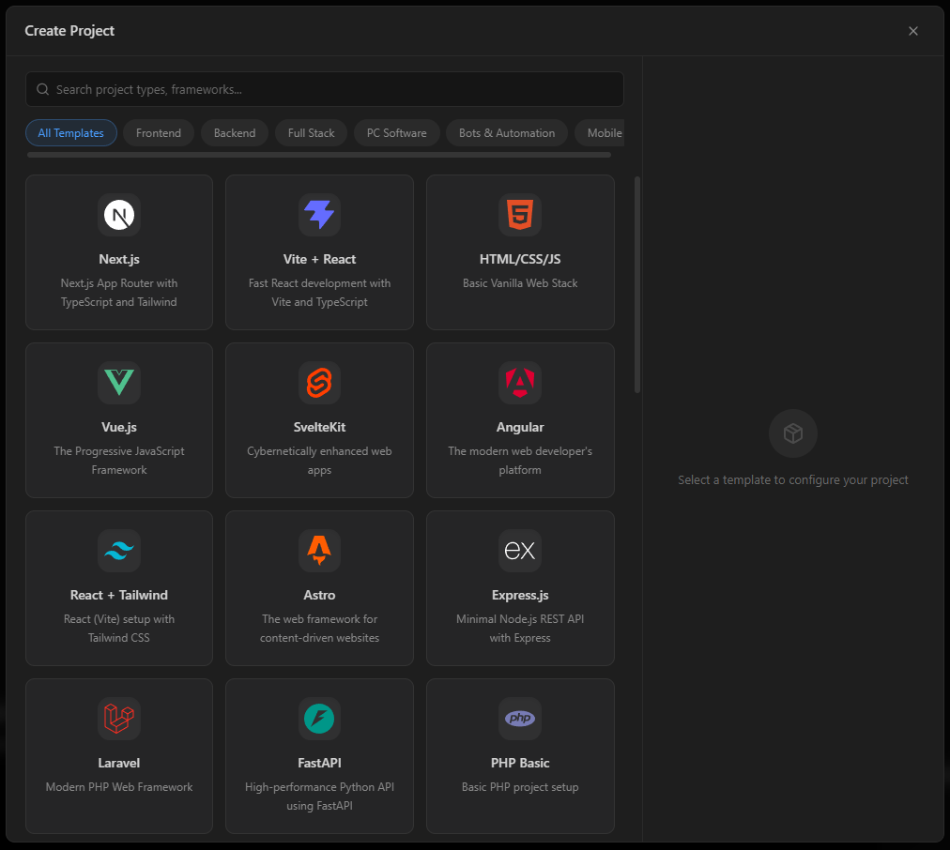The width and height of the screenshot is (950, 850).
Task: Click 'Cybernetically enhanced web apps' description
Action: (x=319, y=460)
